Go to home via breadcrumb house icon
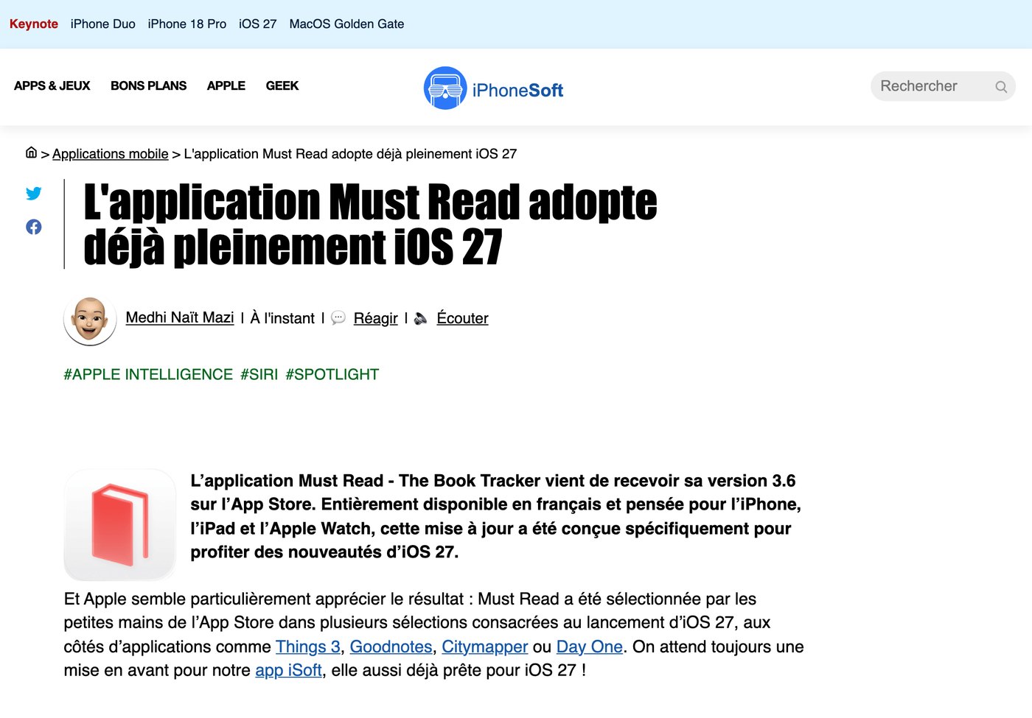Viewport: 1032px width, 718px height. point(31,152)
